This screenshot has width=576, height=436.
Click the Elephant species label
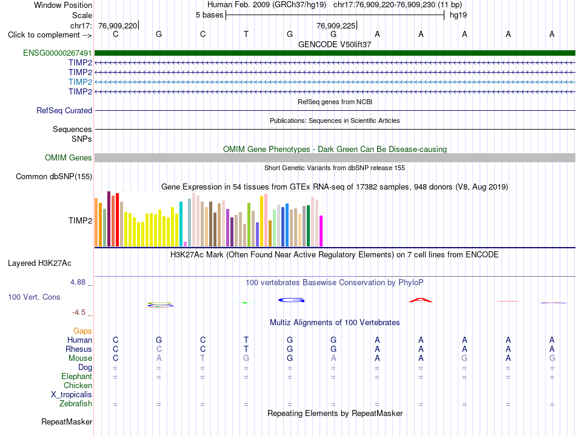coord(77,377)
